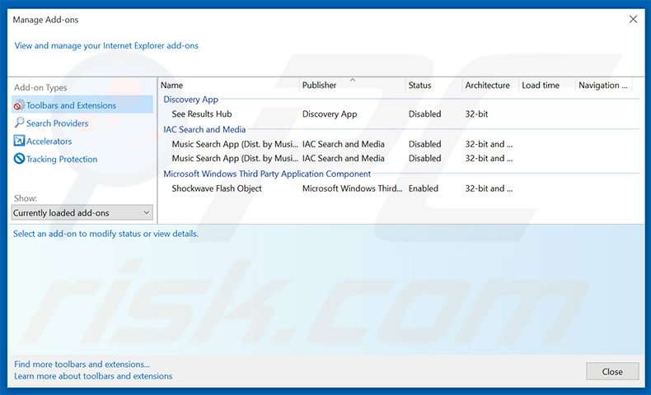Click Microsoft Windows Third... publisher cell

pyautogui.click(x=352, y=188)
